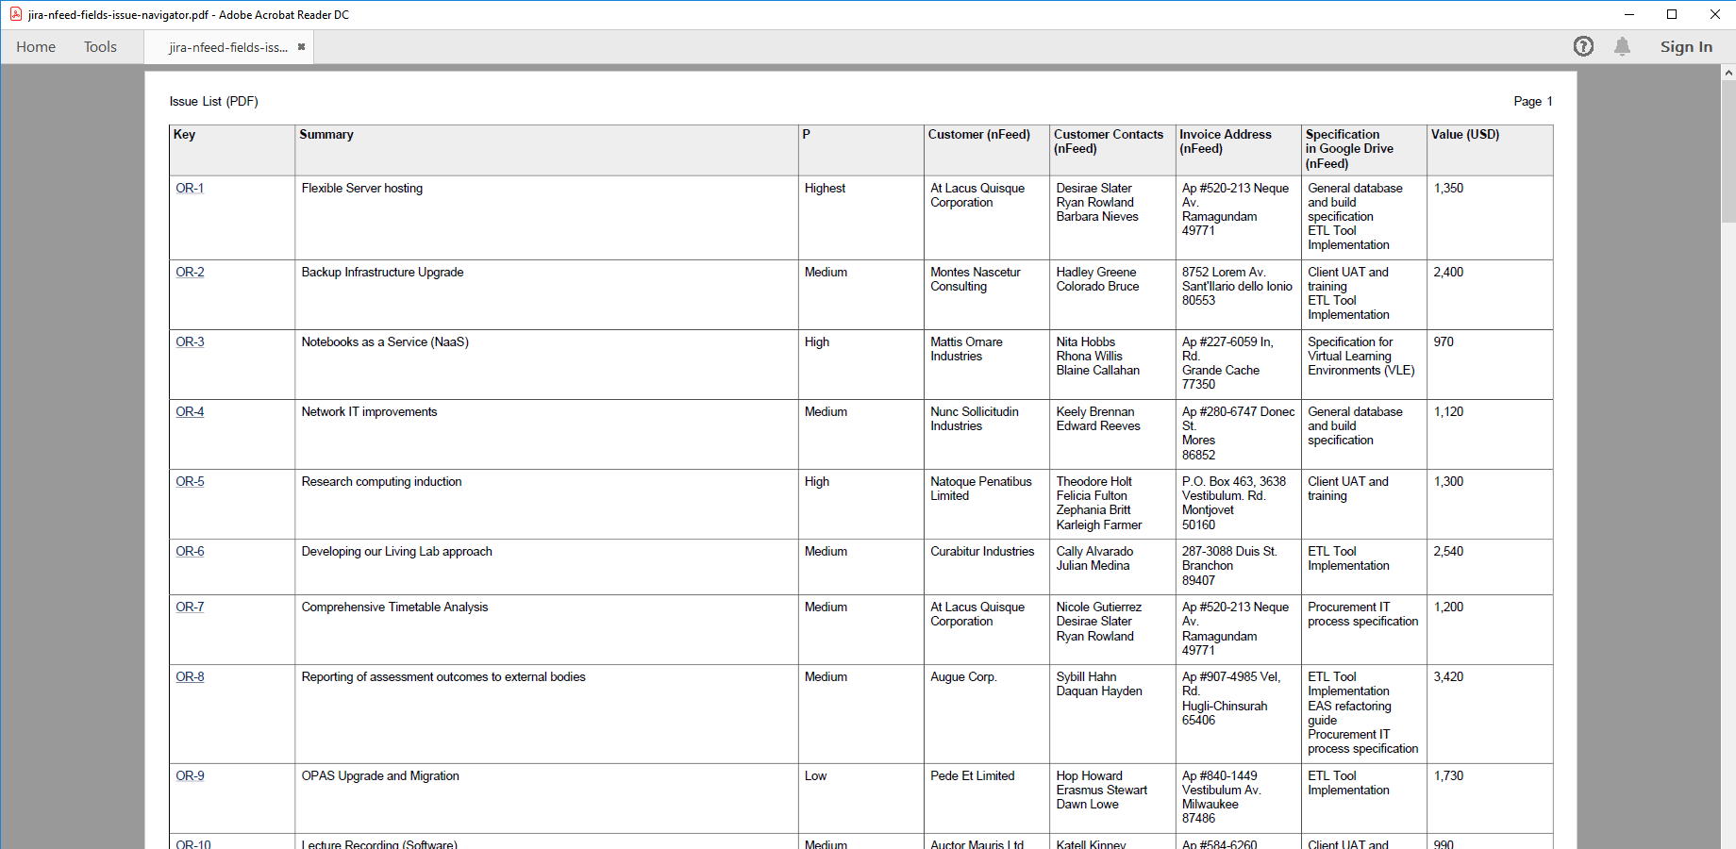The image size is (1736, 849).
Task: Switch to the Home tab
Action: tap(36, 47)
